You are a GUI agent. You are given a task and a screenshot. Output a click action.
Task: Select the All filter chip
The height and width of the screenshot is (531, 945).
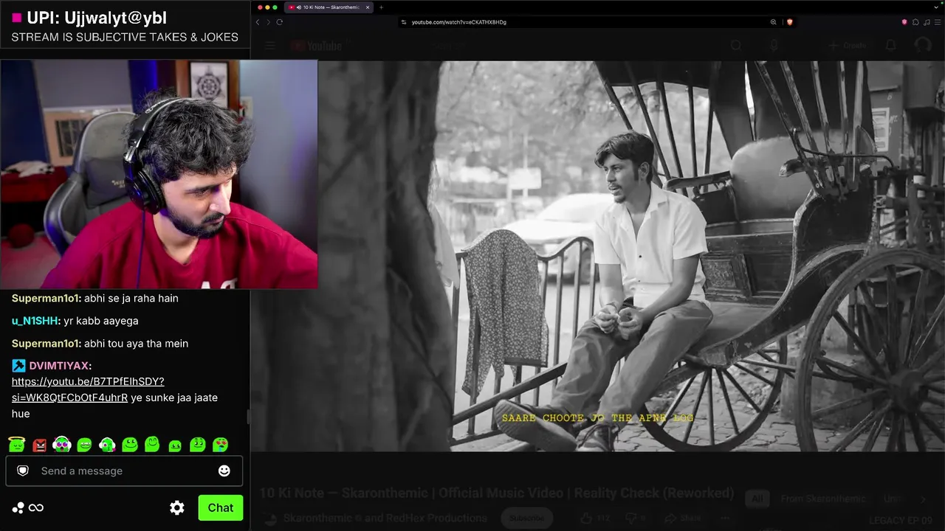click(757, 499)
